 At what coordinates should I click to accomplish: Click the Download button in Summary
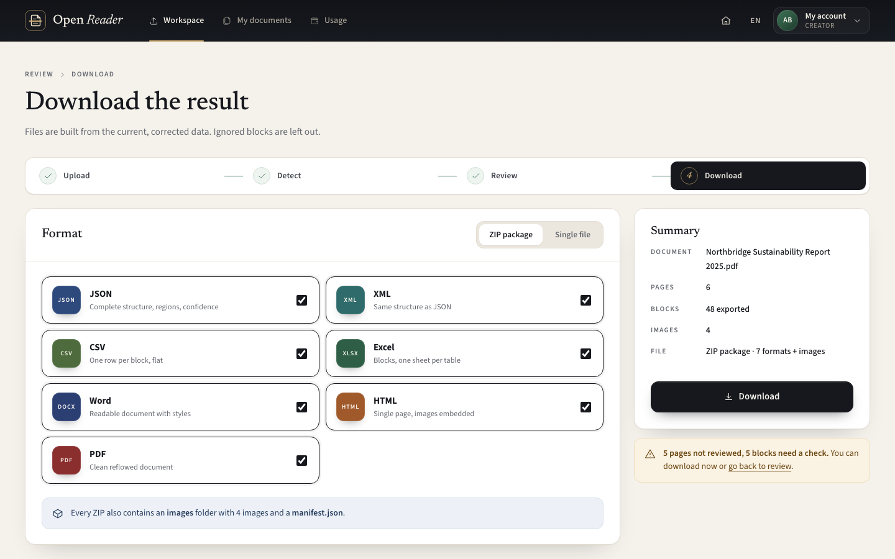tap(752, 397)
